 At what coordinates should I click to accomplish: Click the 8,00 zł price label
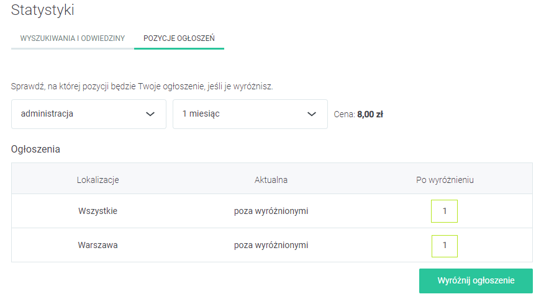click(370, 114)
